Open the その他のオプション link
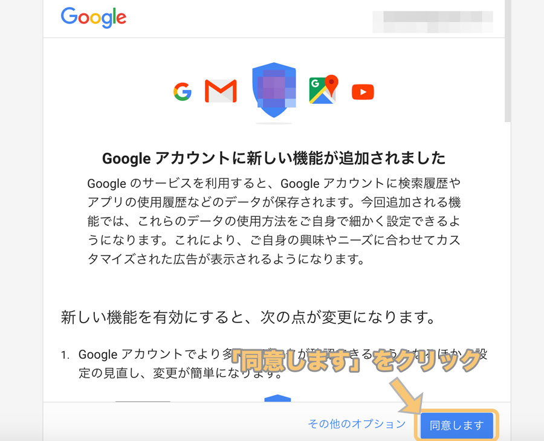The height and width of the screenshot is (441, 544). point(357,423)
